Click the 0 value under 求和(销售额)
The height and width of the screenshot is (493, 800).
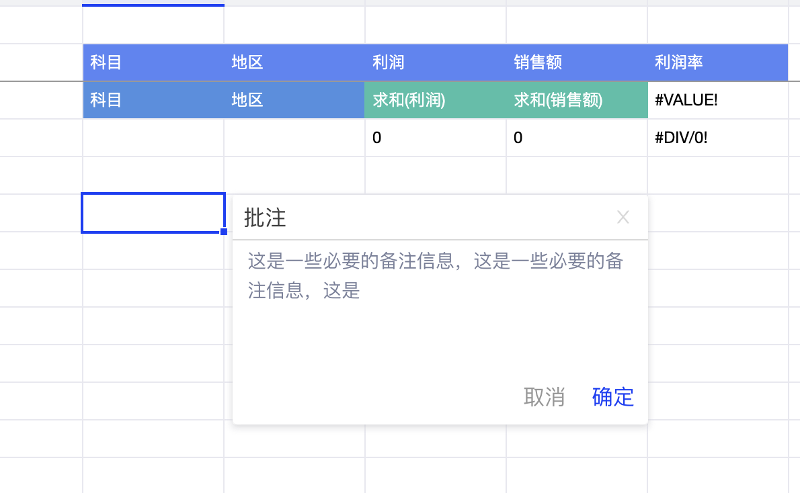pos(577,138)
